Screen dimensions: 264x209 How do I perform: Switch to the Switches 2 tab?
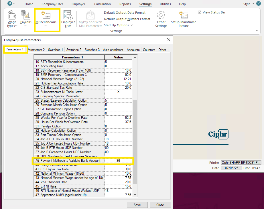pyautogui.click(x=74, y=50)
